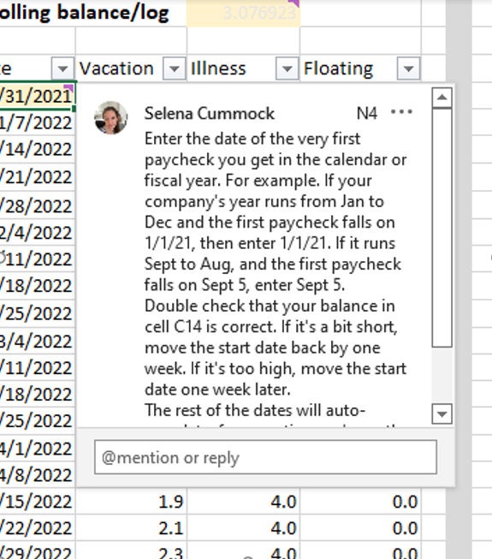Select the Floating 0.0 cell in 4/22/2022 row
This screenshot has height=559, width=492.
coord(360,527)
